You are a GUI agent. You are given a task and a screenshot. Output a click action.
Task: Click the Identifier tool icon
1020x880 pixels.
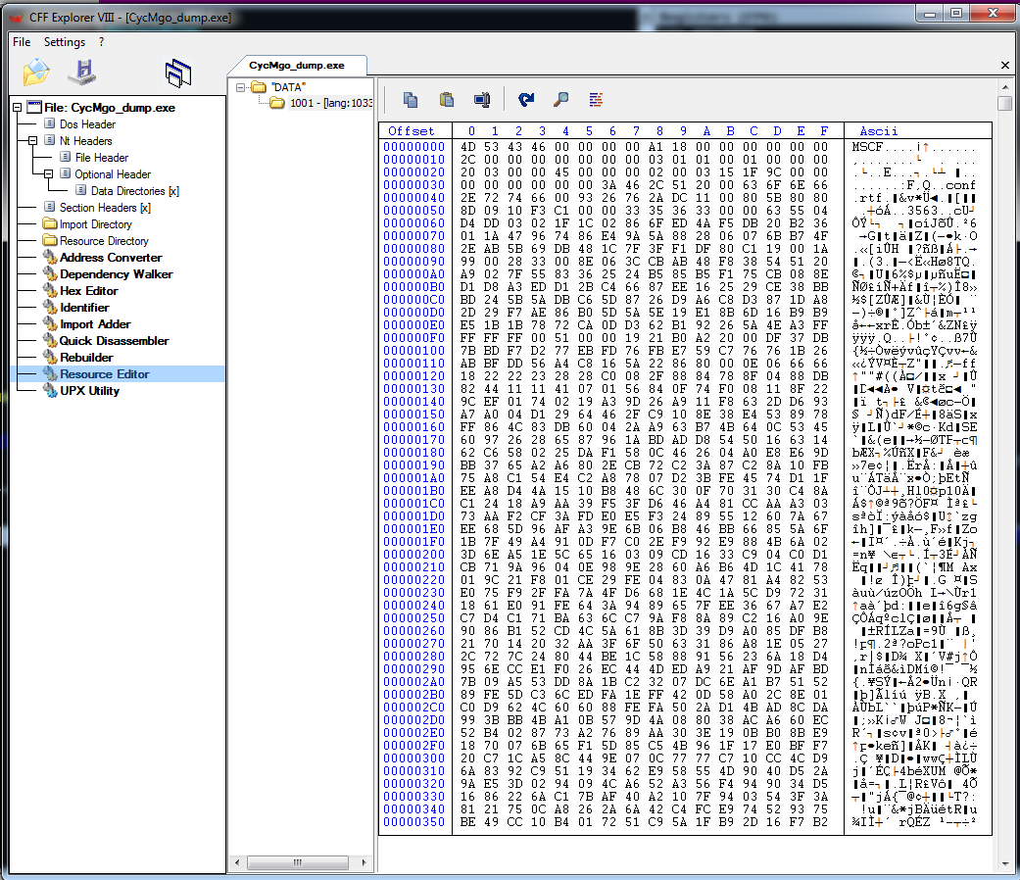[50, 307]
